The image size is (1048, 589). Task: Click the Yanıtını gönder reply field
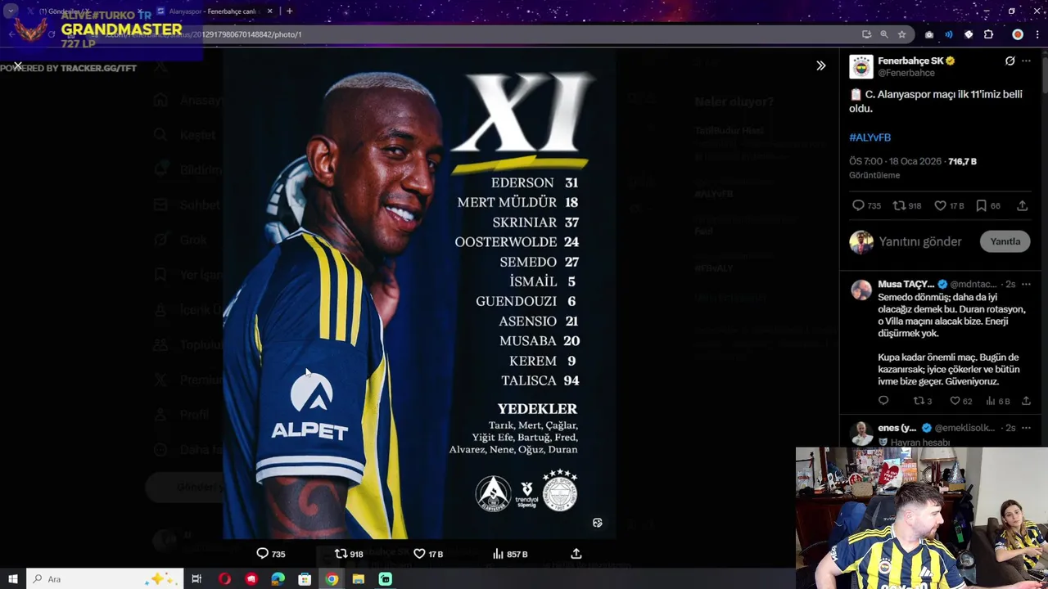[x=920, y=241]
